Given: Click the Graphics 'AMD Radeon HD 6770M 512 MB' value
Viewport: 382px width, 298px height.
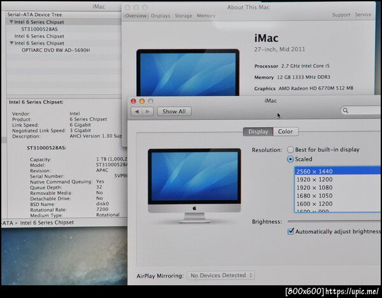Looking at the screenshot, I should pos(316,88).
